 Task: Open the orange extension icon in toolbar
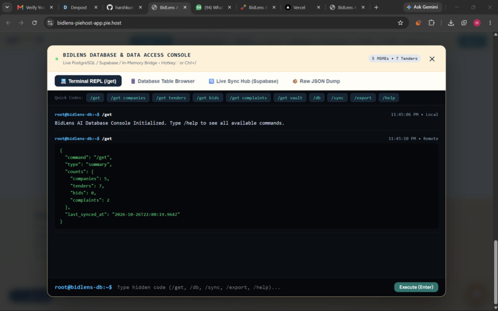[418, 23]
